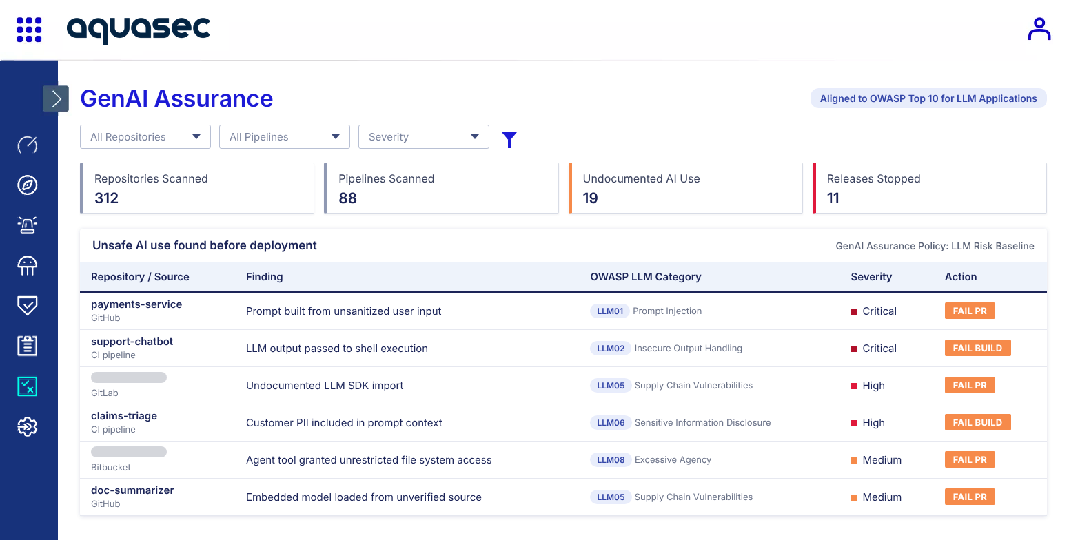Screen dimensions: 1069x540
Task: Select the doc-summarizer repository name
Action: 132,490
